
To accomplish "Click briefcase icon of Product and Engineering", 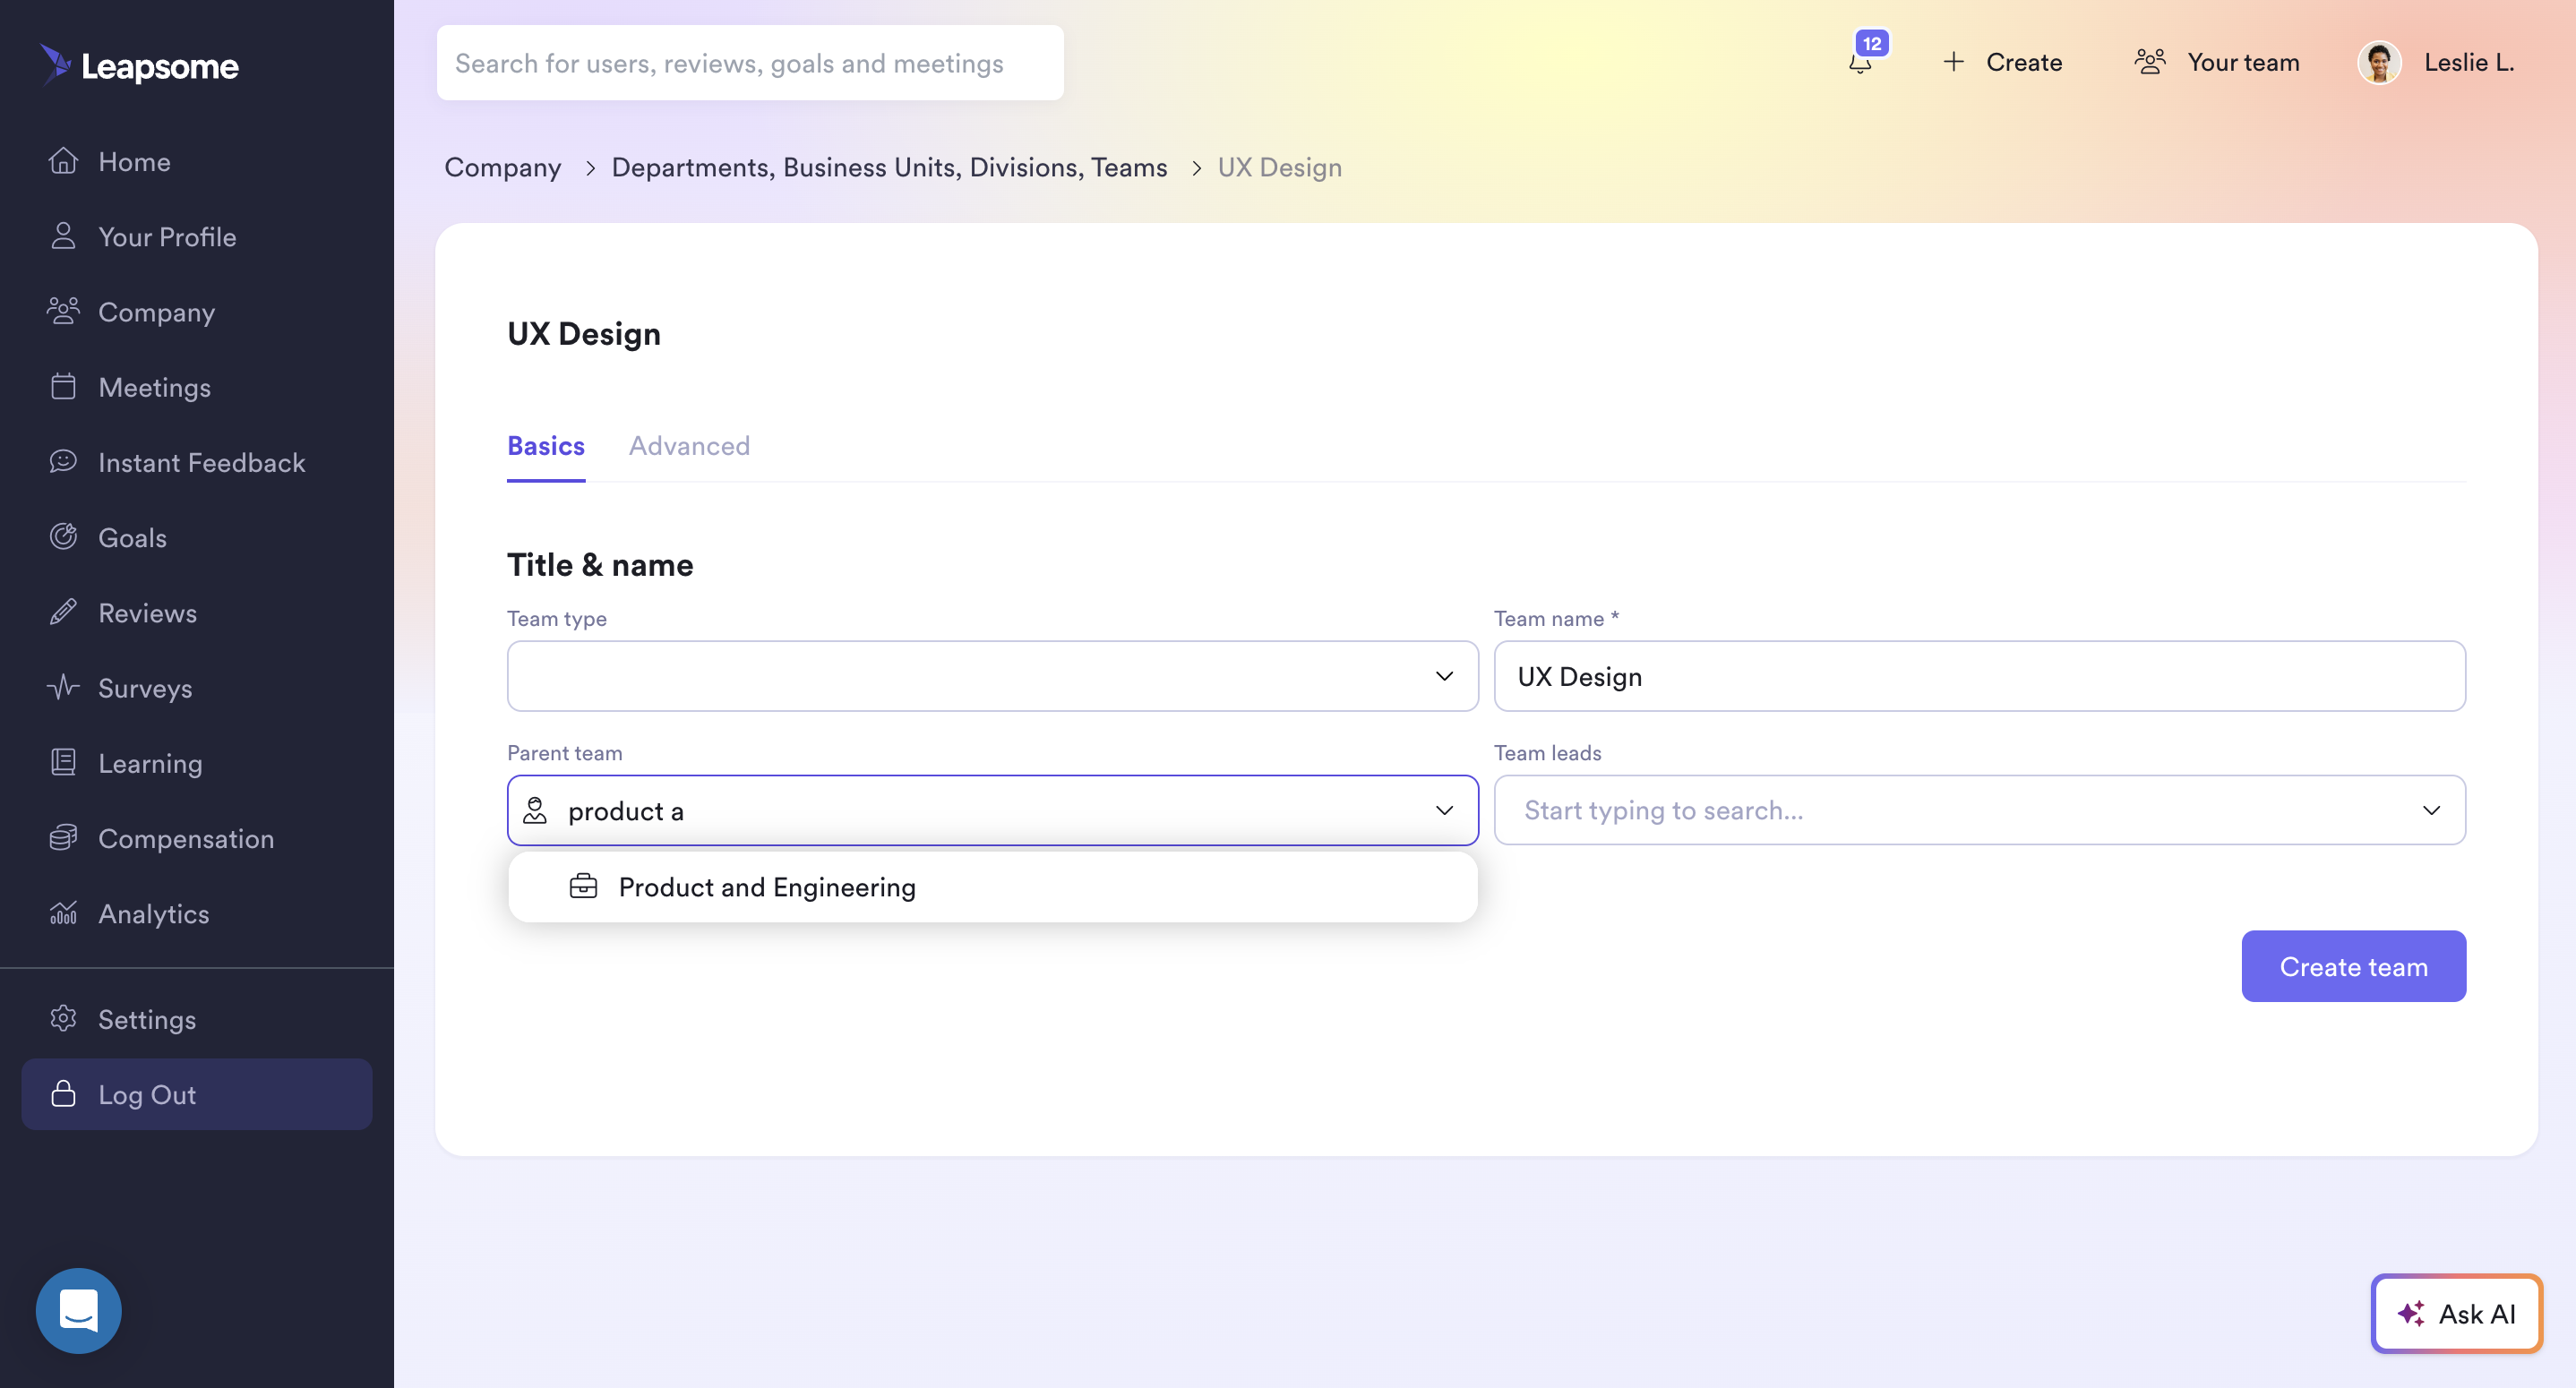I will pyautogui.click(x=583, y=886).
